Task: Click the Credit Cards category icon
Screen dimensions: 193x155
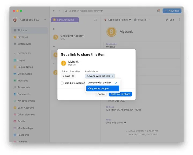Action: point(15,74)
